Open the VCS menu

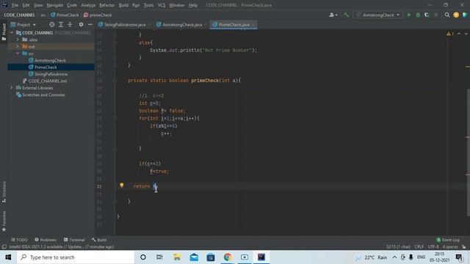[162, 5]
